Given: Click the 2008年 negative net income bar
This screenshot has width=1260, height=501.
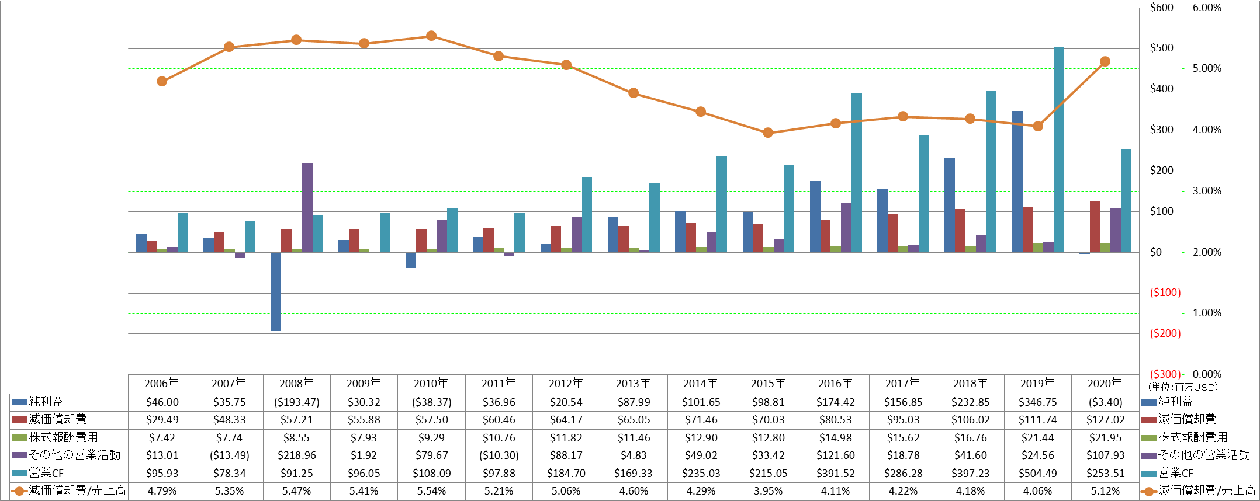Looking at the screenshot, I should (276, 291).
